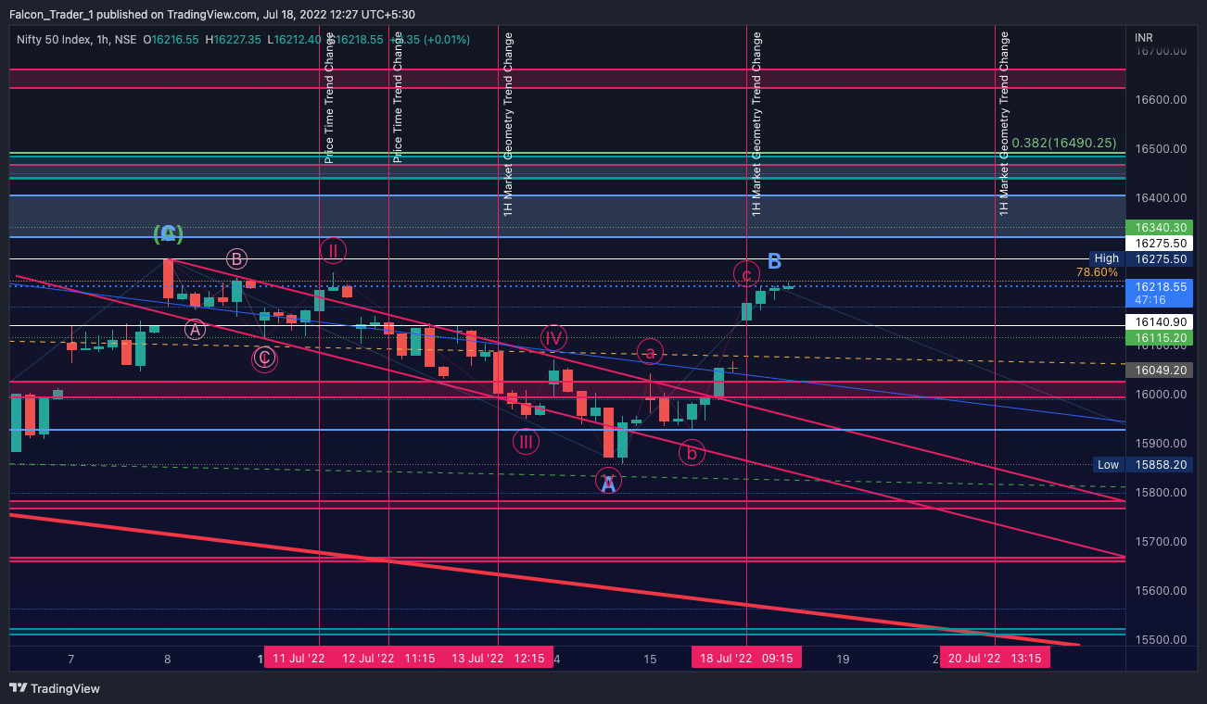Select the circled lowercase c wave label
The height and width of the screenshot is (704, 1207).
(x=746, y=274)
